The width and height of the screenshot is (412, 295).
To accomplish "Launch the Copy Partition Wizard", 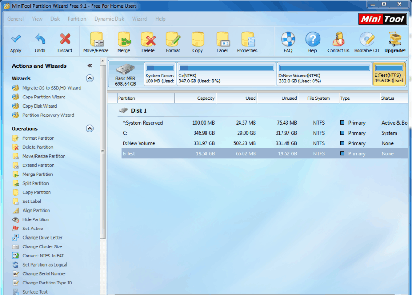I will click(x=44, y=97).
